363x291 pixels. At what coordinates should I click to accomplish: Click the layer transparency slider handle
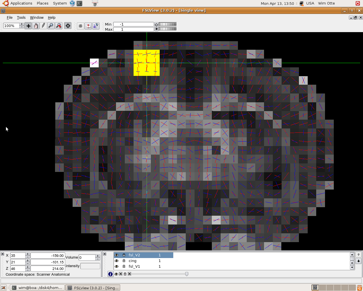[187, 274]
